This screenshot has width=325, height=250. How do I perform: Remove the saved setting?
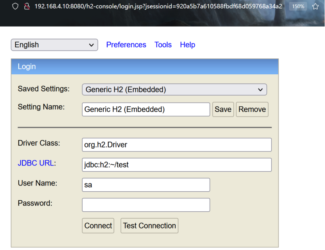point(252,109)
